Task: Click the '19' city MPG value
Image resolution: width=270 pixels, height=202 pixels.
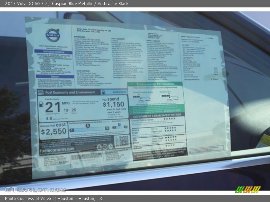Action: [66, 110]
